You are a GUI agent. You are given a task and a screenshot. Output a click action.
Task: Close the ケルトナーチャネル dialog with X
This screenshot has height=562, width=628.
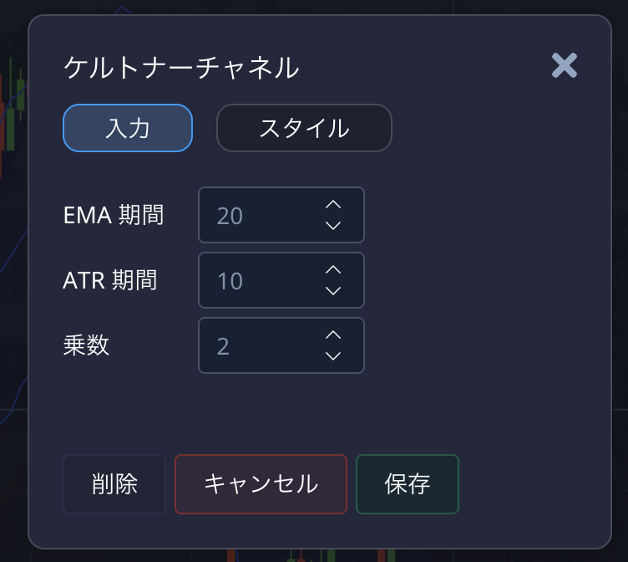tap(565, 66)
